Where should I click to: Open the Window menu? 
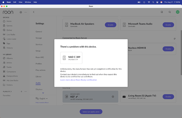28,2
